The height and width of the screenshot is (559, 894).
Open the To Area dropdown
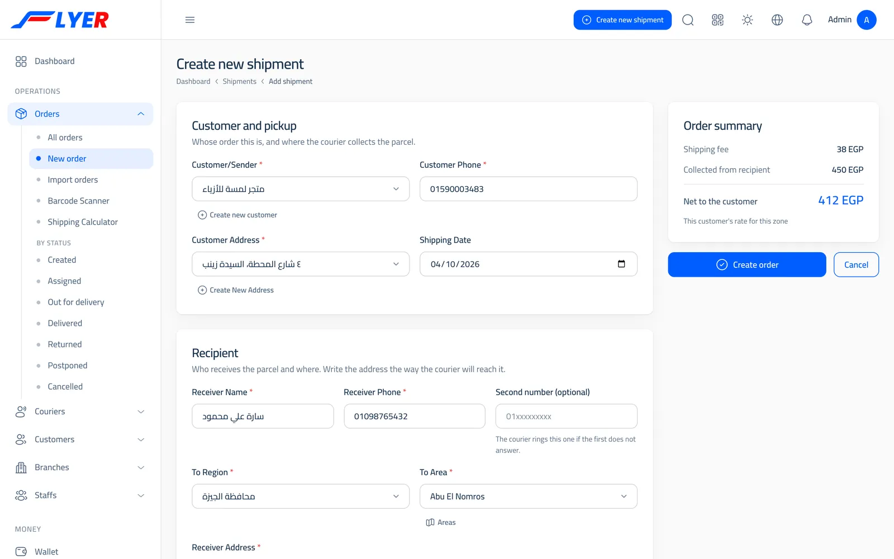(x=528, y=496)
